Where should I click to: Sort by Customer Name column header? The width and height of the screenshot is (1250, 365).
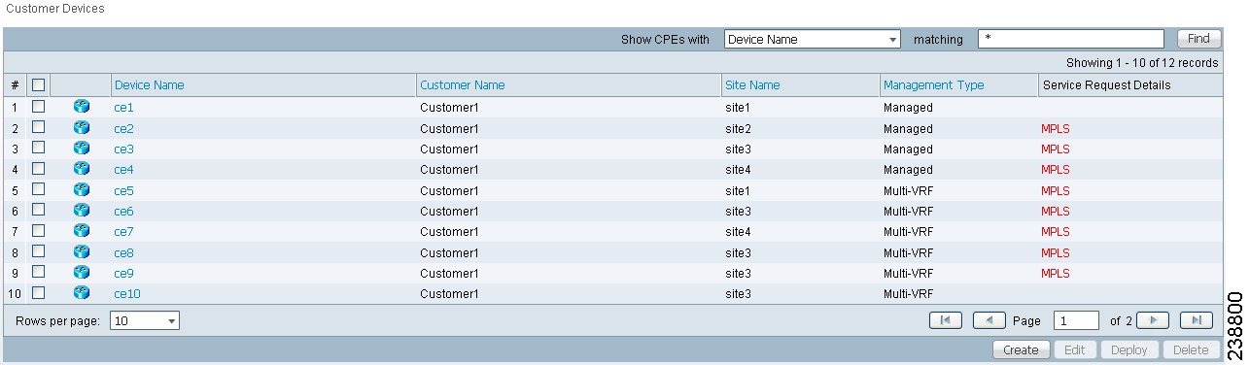[x=463, y=85]
